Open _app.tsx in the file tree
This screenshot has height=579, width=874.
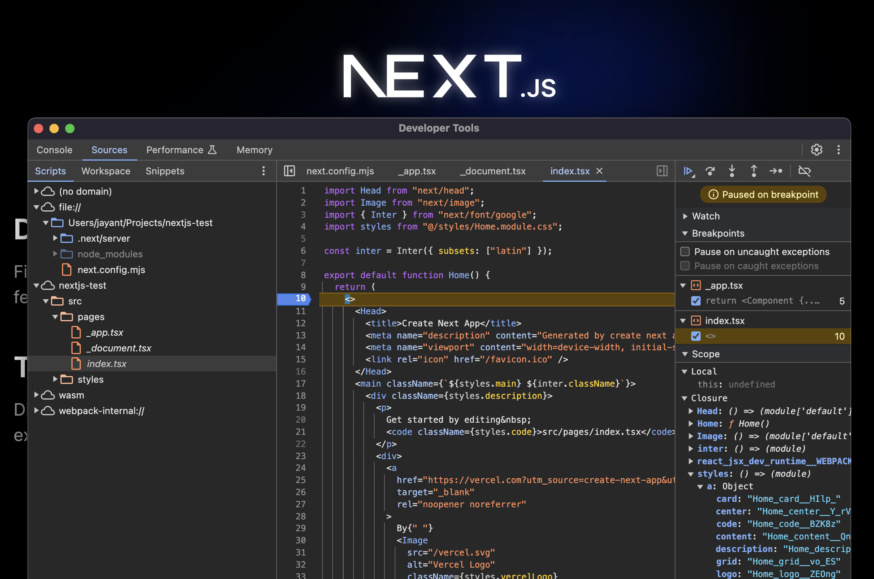click(x=105, y=332)
